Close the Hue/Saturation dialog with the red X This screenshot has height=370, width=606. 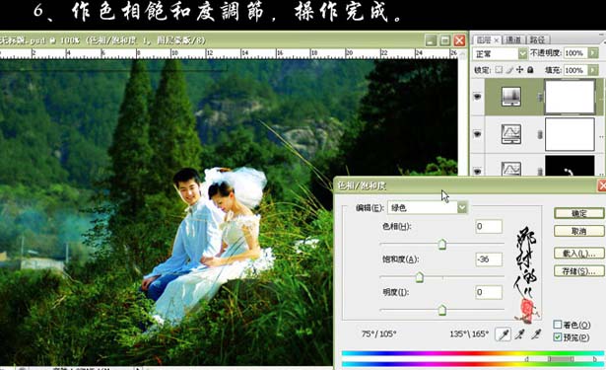pyautogui.click(x=602, y=185)
